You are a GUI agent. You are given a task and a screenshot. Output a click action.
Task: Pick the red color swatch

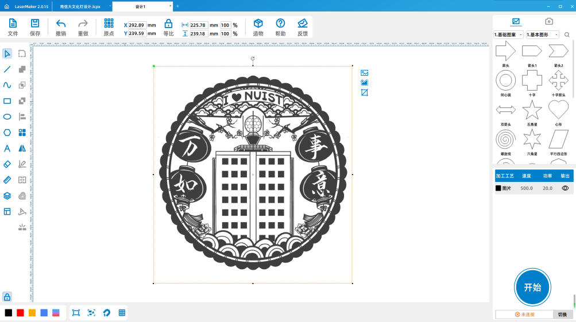(x=20, y=313)
